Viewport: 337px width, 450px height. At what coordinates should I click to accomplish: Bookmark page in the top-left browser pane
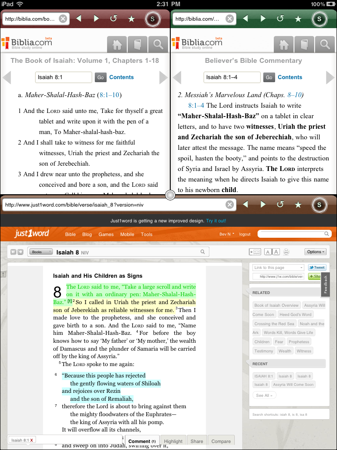131,19
